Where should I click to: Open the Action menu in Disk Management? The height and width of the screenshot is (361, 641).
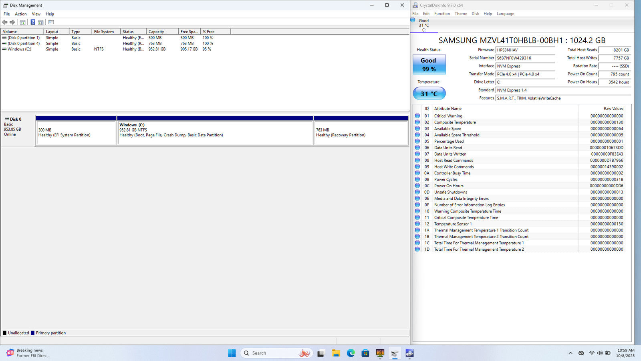pyautogui.click(x=21, y=14)
